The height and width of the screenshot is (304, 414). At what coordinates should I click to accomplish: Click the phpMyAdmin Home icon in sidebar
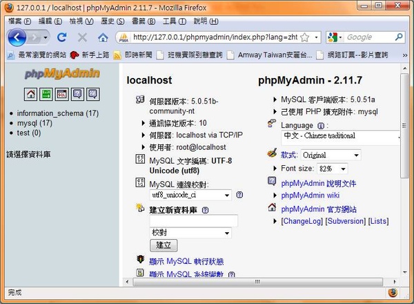(30, 94)
